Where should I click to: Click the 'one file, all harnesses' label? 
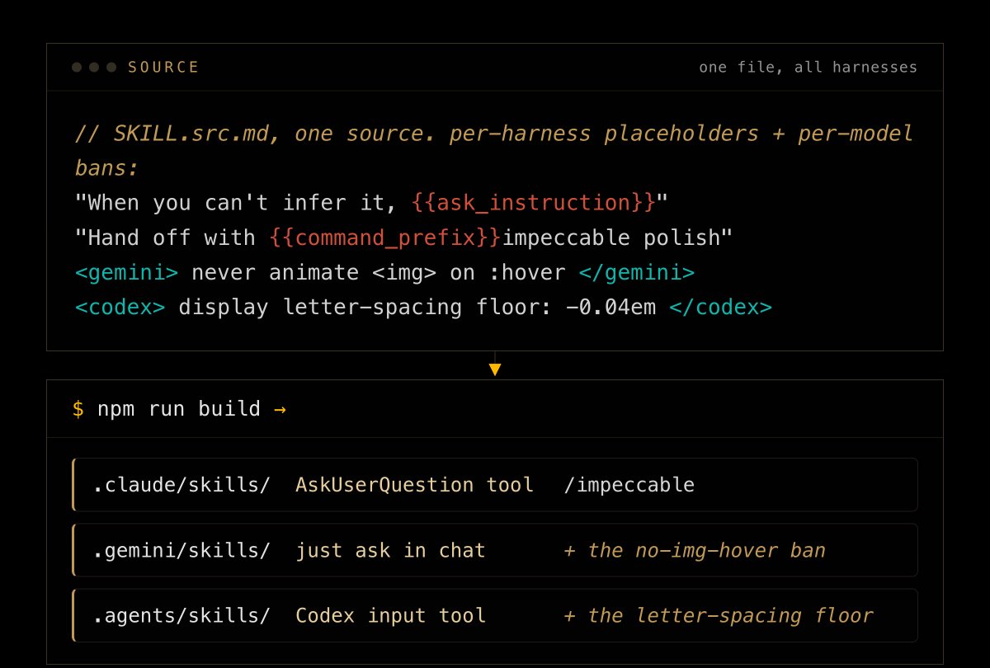click(x=808, y=68)
